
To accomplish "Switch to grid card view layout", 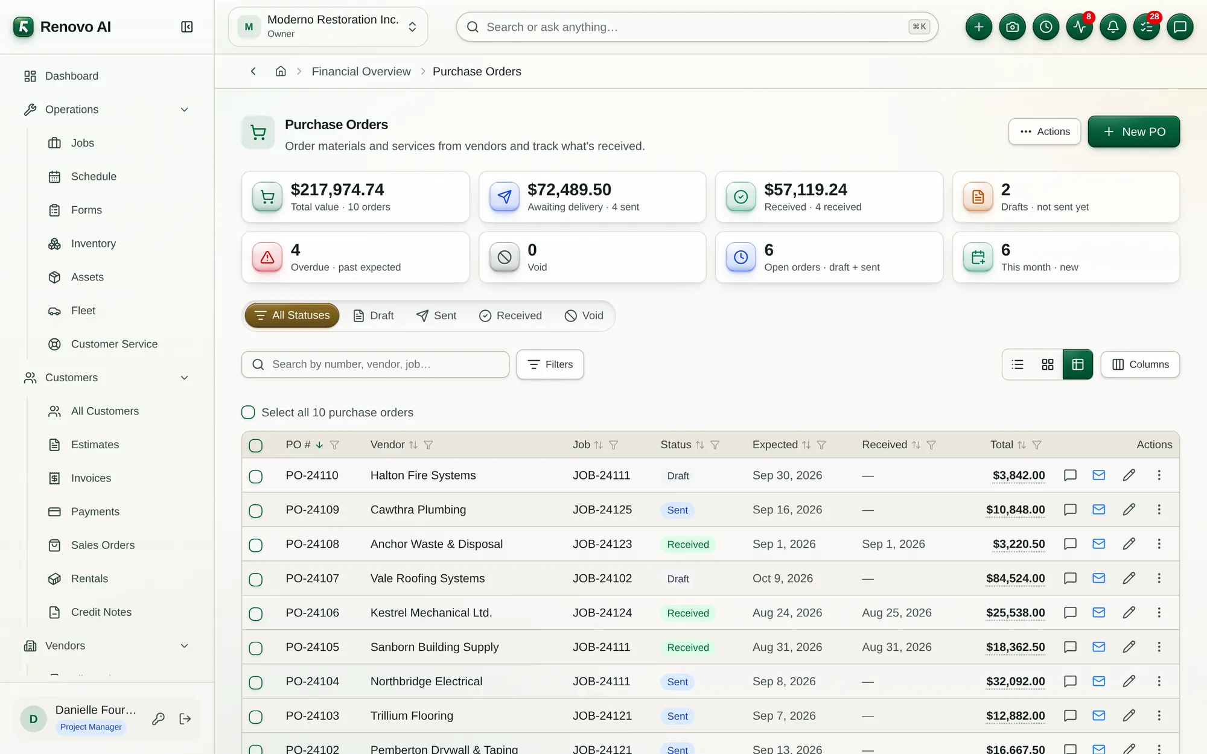I will (x=1048, y=364).
